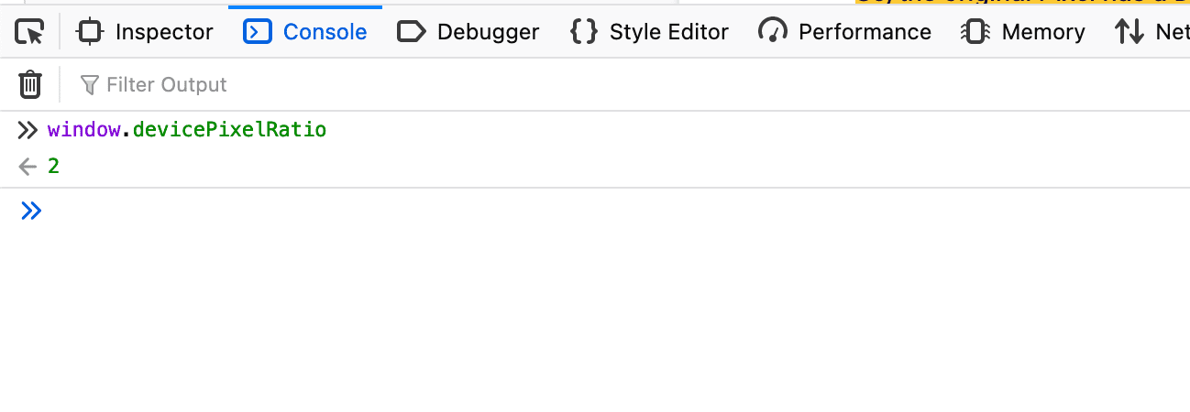
Task: Click the Style Editor braces icon
Action: [583, 33]
